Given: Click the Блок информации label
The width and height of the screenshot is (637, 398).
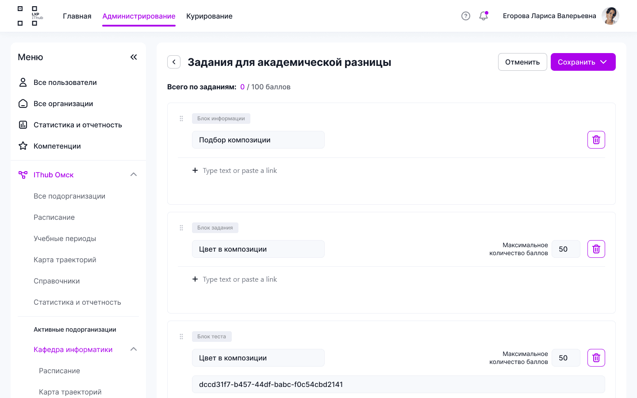Looking at the screenshot, I should (x=221, y=119).
